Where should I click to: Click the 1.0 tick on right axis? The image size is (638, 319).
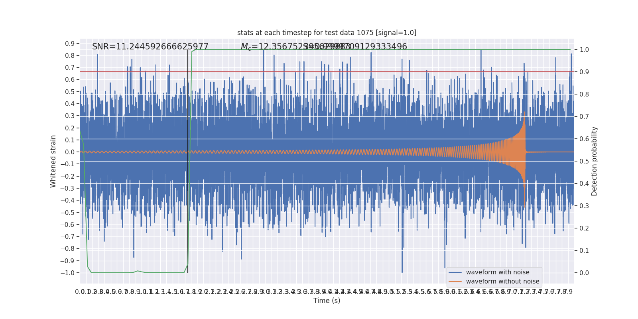(584, 50)
